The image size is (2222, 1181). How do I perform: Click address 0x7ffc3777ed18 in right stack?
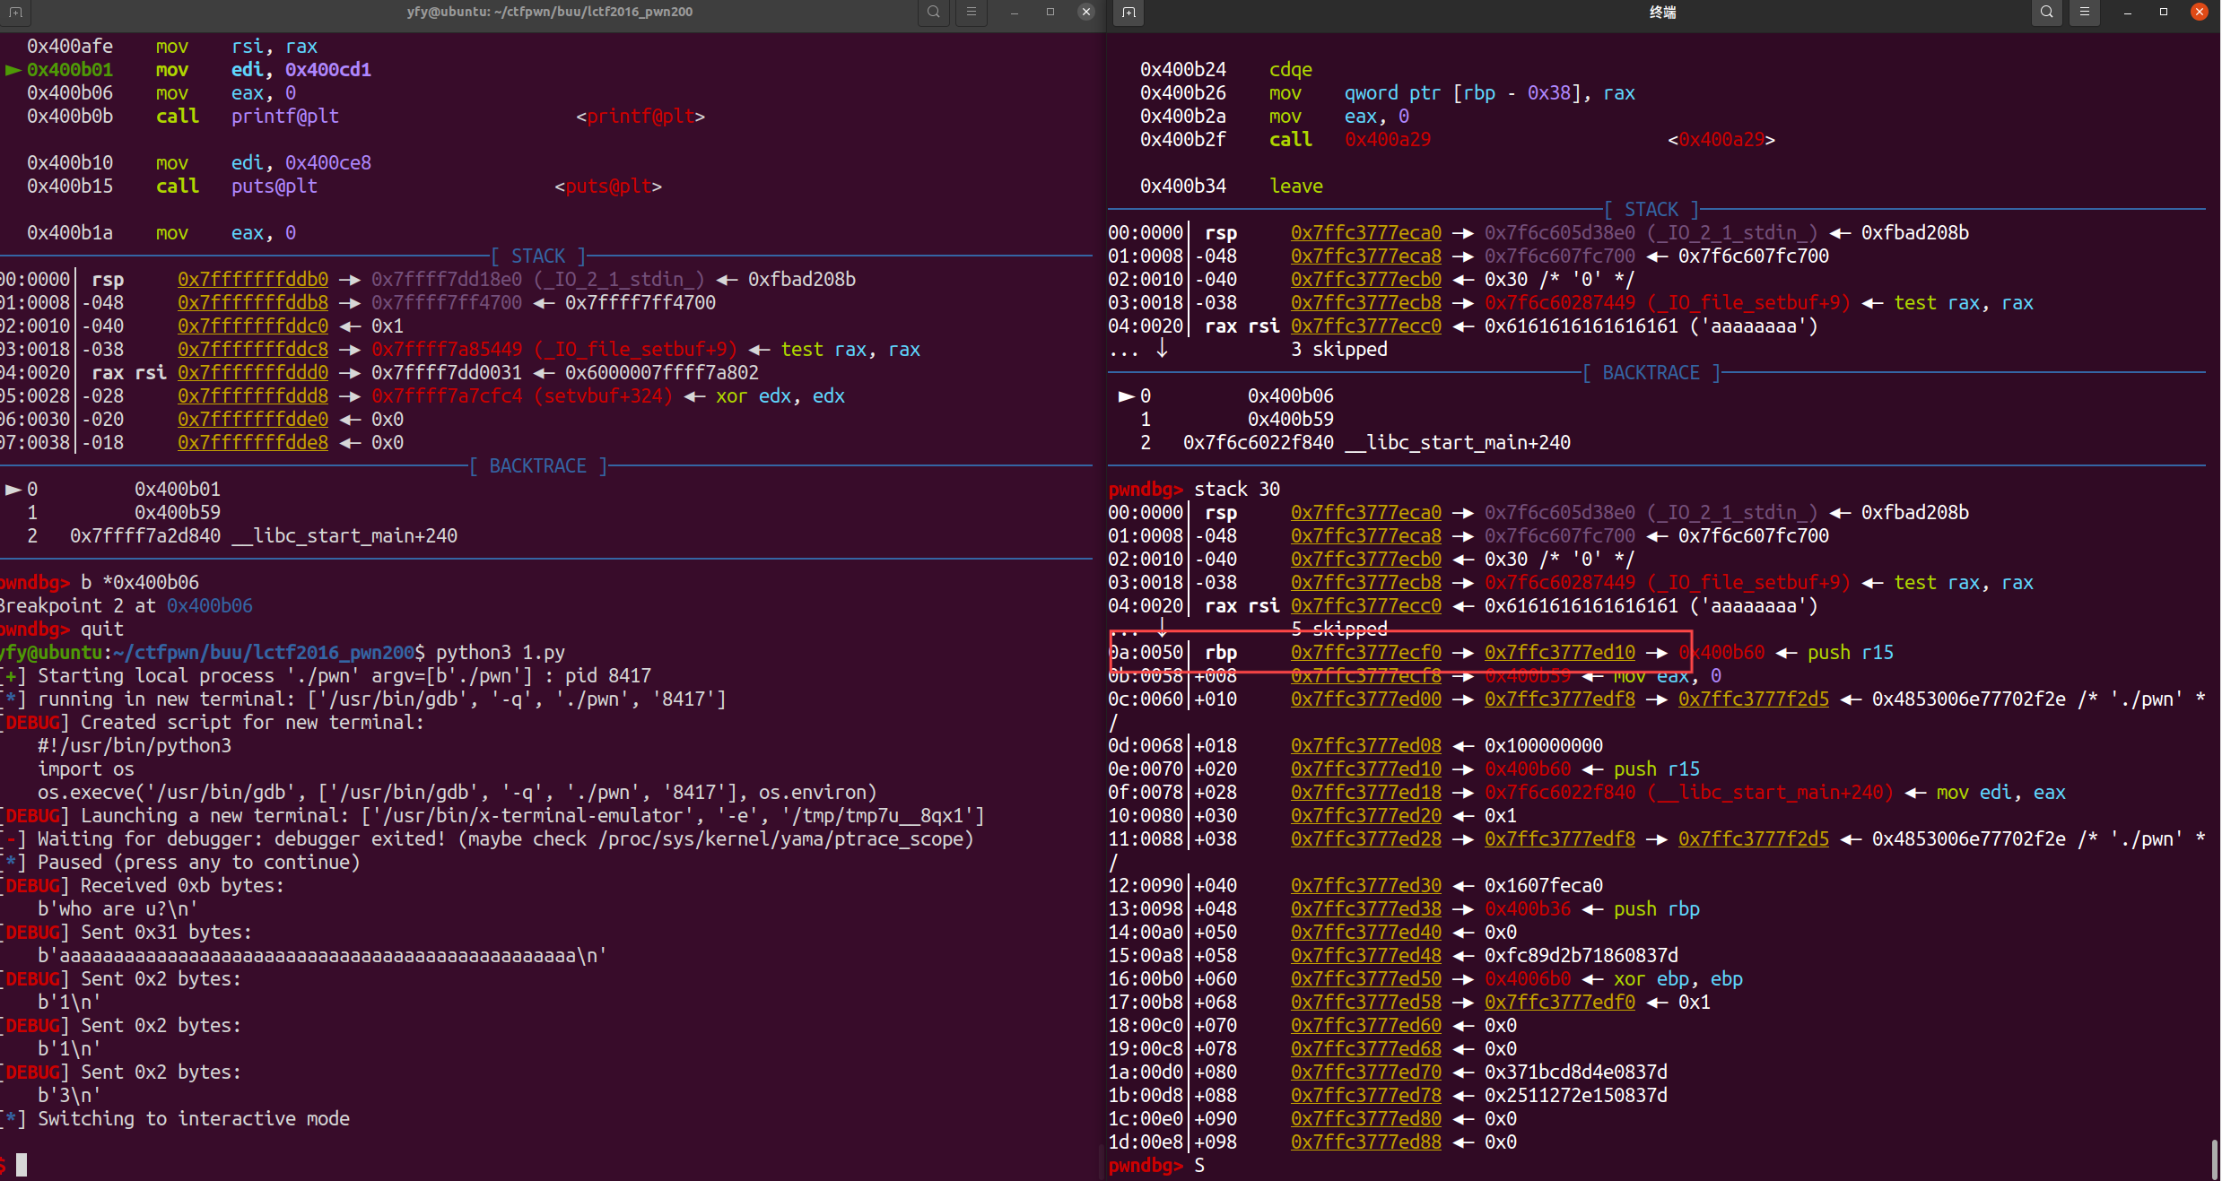pos(1366,793)
